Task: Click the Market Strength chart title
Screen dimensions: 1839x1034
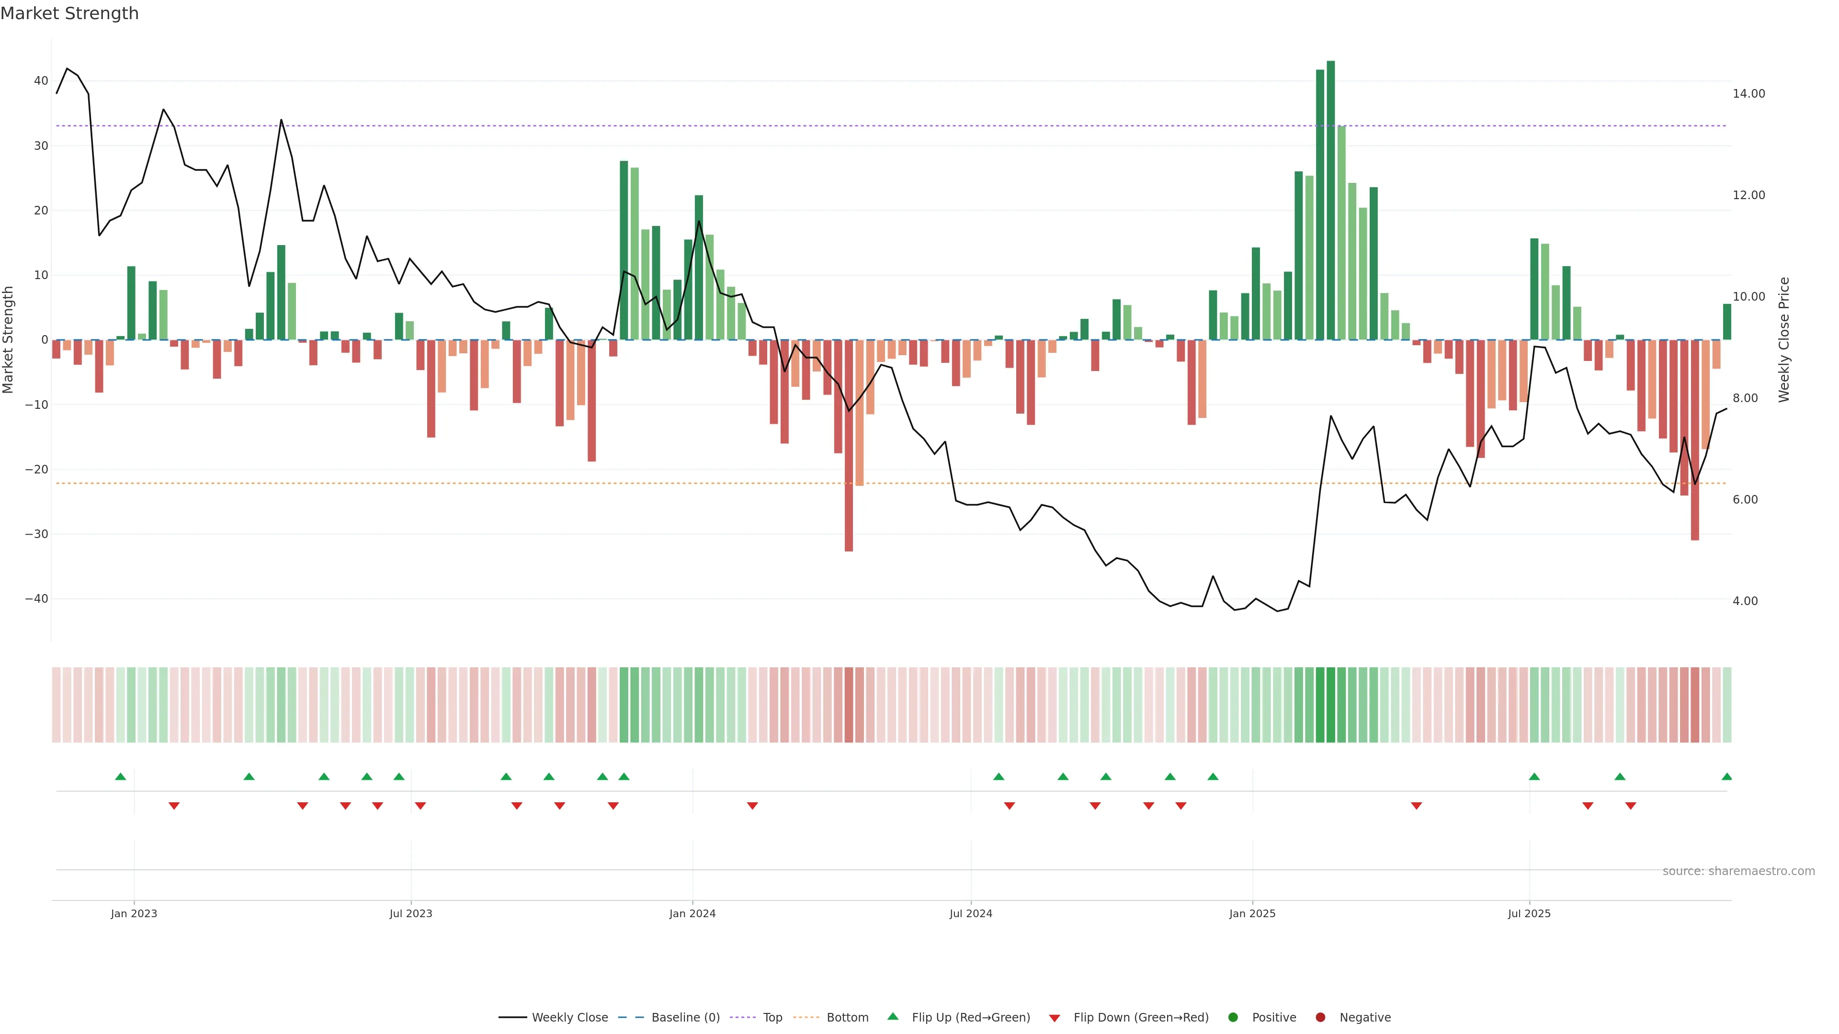Action: click(x=69, y=13)
